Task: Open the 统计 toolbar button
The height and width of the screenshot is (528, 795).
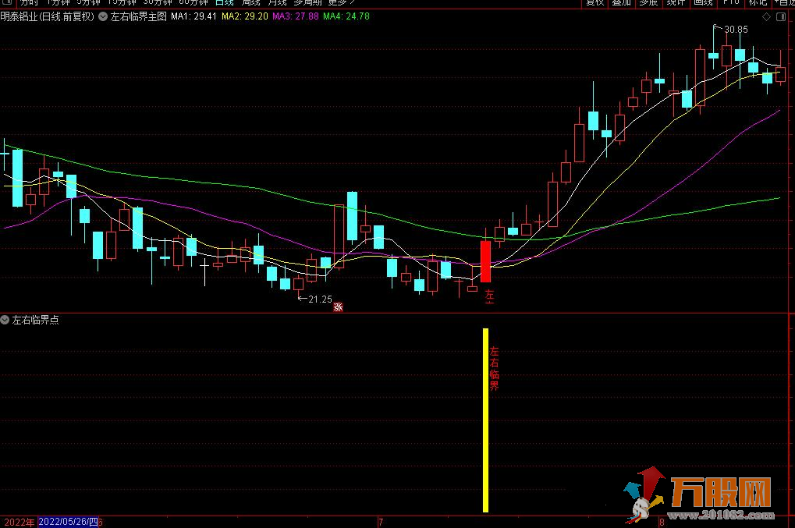Action: coord(676,2)
